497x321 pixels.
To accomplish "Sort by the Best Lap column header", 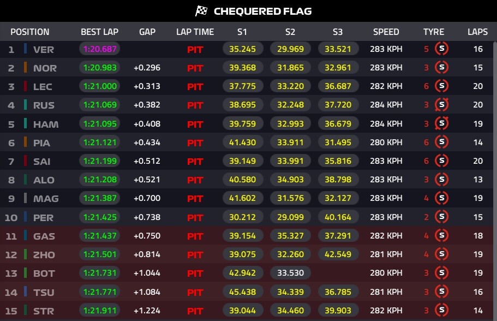I will point(99,32).
